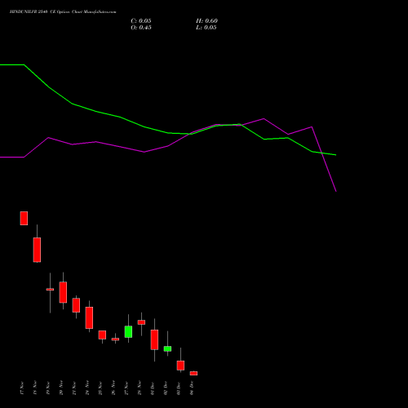408x408 pixels.
Task: Select the '24 Nov' date label
Action: 87,388
